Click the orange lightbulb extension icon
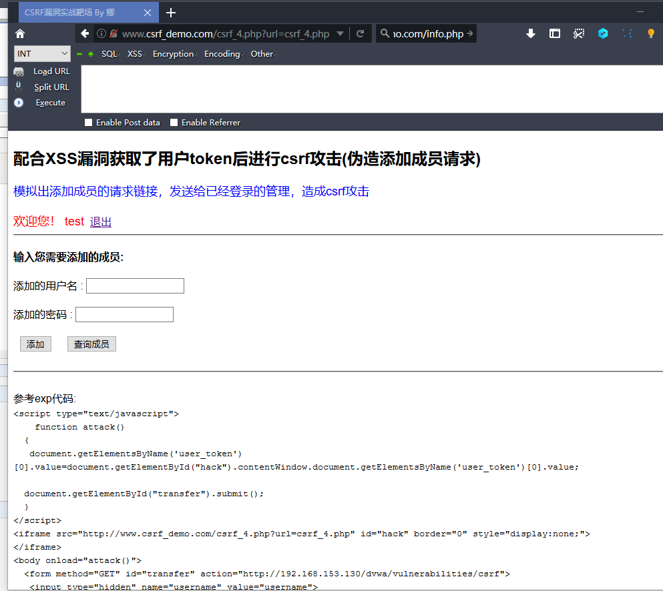The width and height of the screenshot is (663, 591). 651,34
